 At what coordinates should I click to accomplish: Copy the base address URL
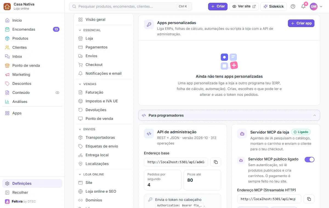coord(216,162)
